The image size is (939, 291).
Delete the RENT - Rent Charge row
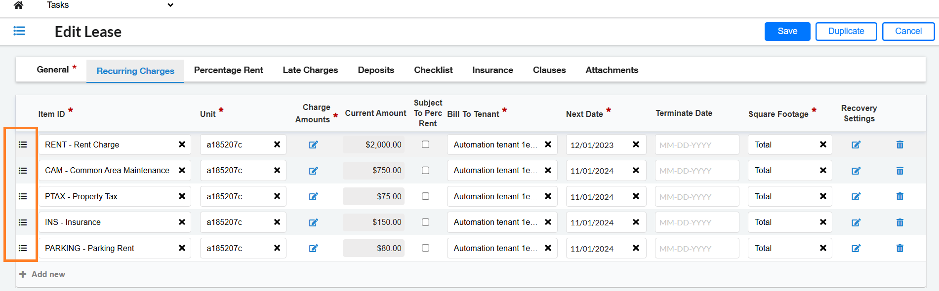pyautogui.click(x=900, y=145)
